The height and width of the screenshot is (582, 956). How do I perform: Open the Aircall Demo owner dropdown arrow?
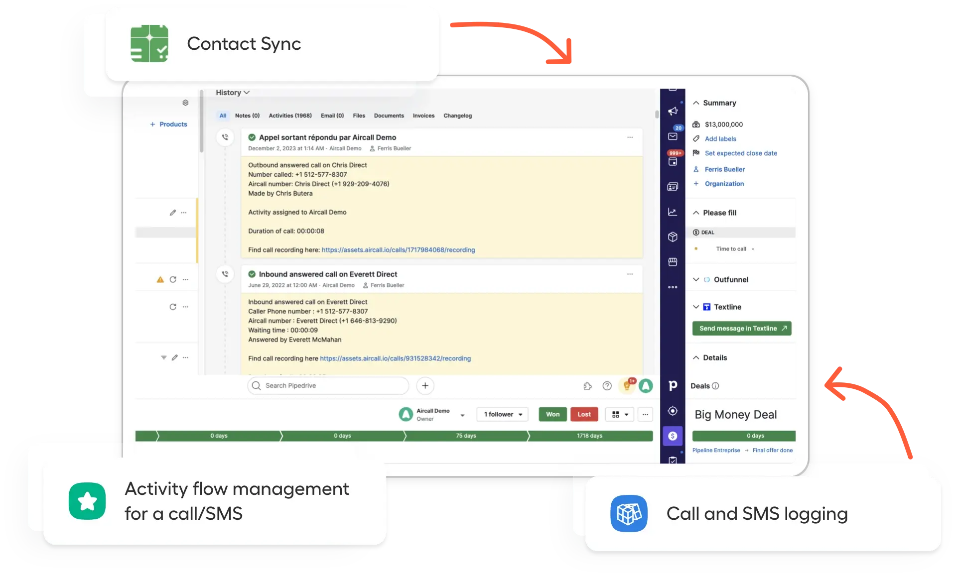(462, 415)
